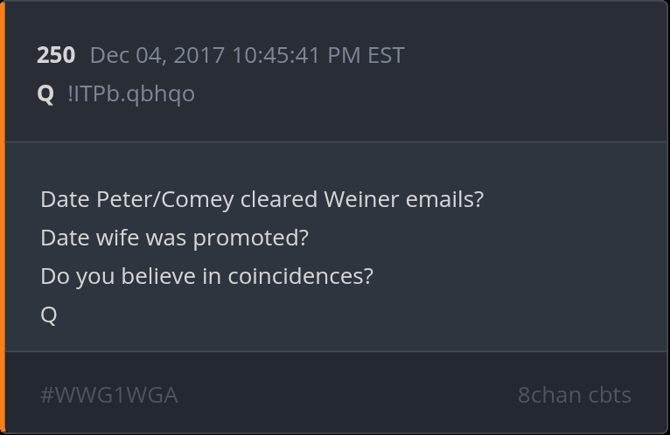
Task: Click the 8chan source label
Action: [548, 395]
